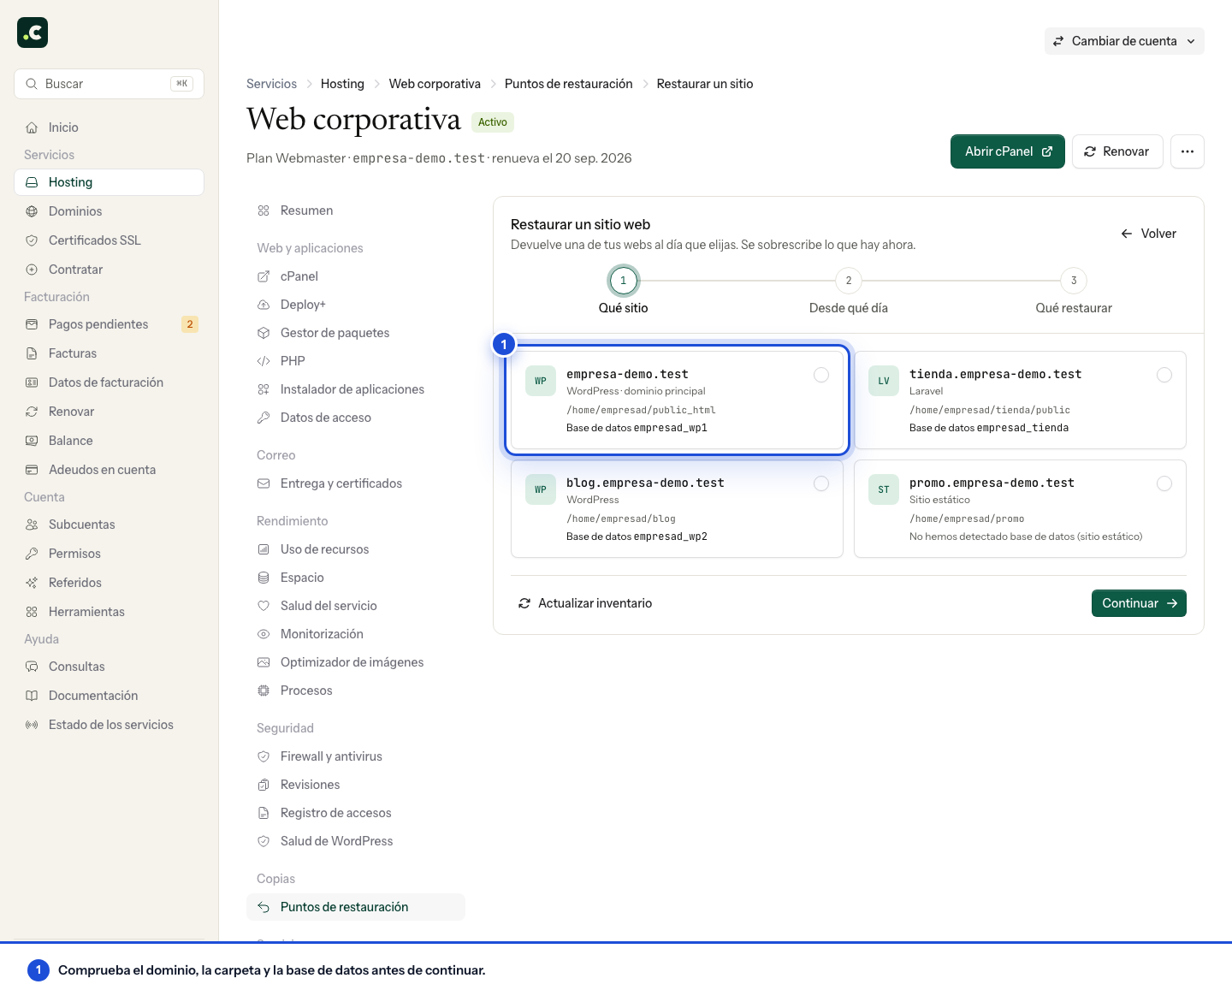
Task: Click the Deploy+ cloud icon
Action: coord(264,305)
